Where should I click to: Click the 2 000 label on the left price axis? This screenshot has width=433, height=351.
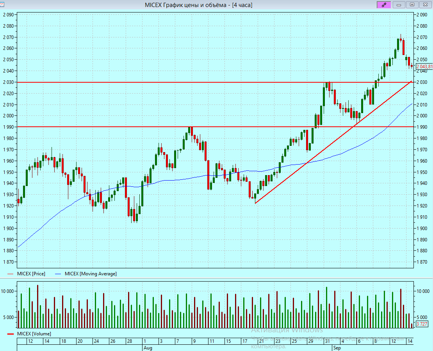coord(8,116)
